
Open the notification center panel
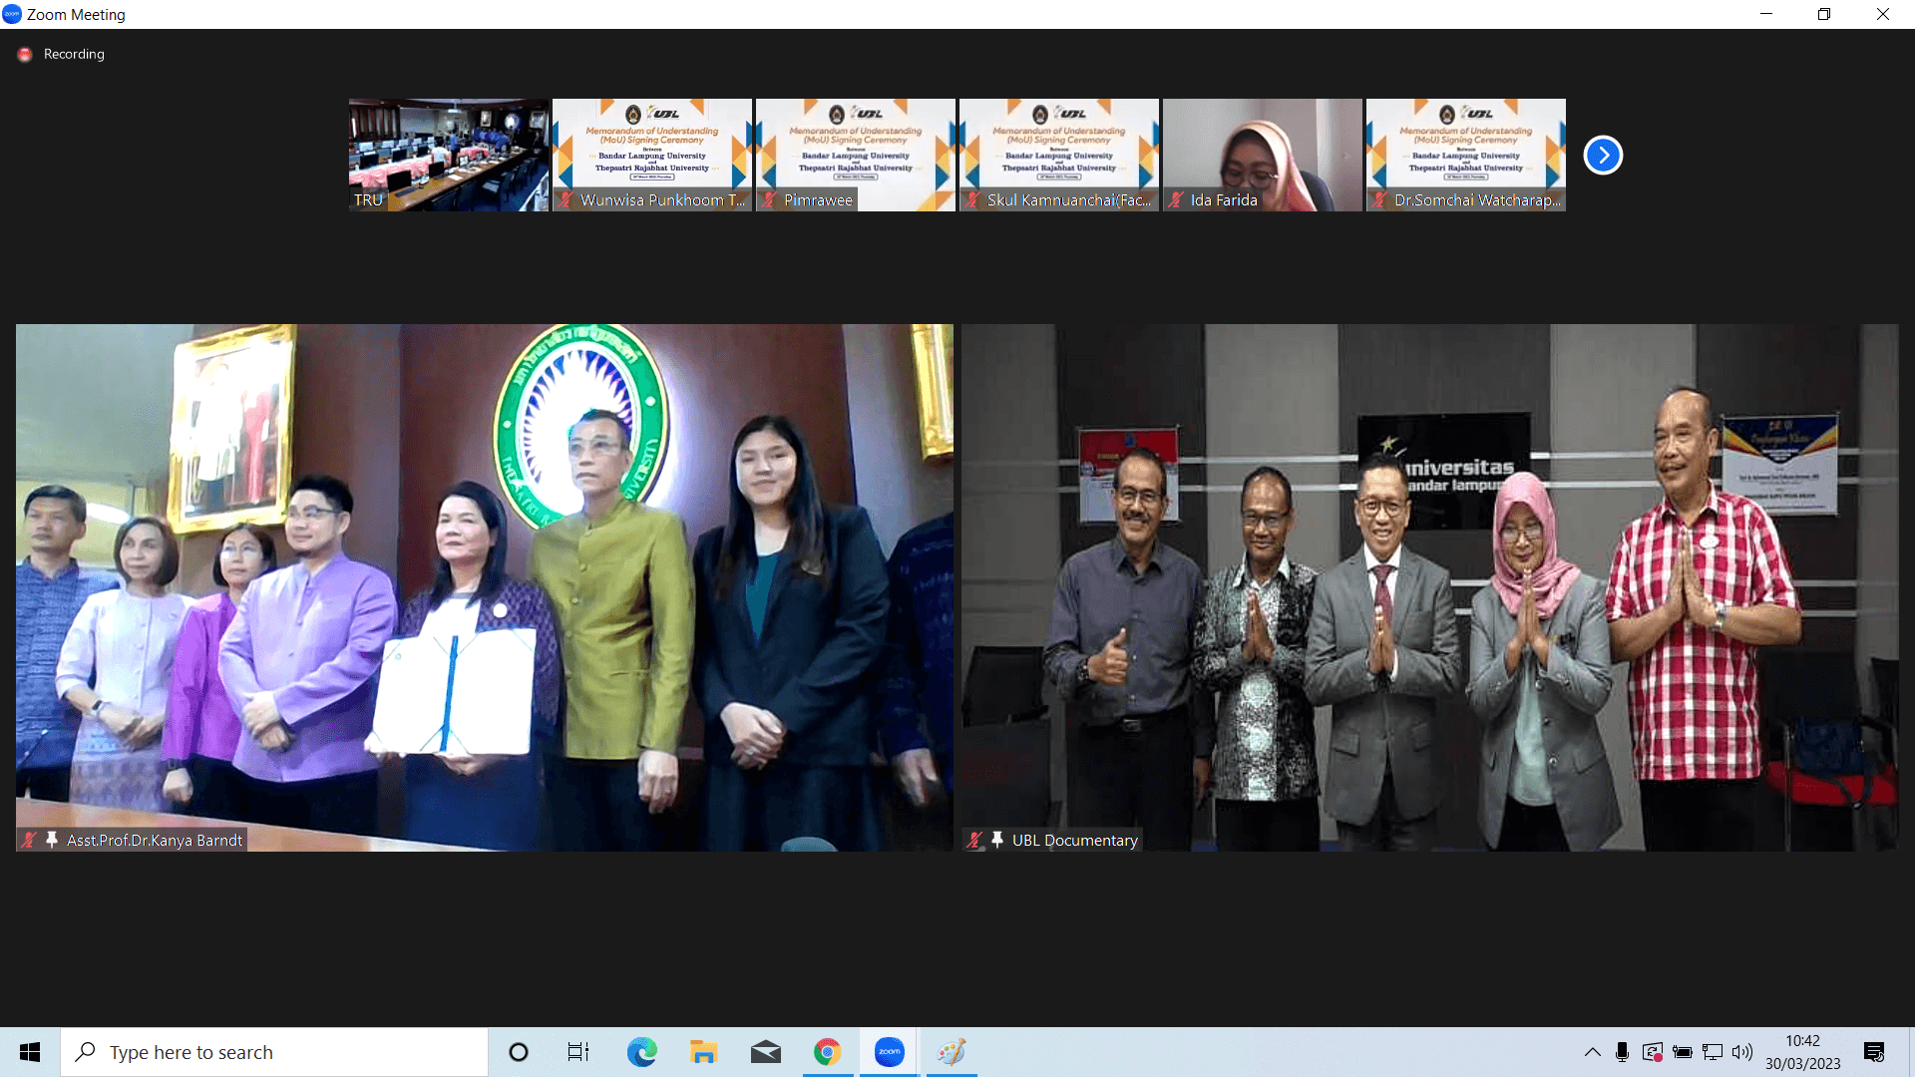tap(1874, 1052)
